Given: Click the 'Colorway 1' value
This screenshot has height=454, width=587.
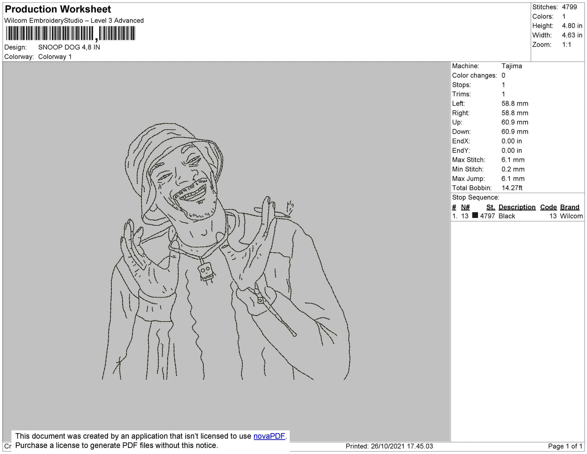Looking at the screenshot, I should 55,57.
